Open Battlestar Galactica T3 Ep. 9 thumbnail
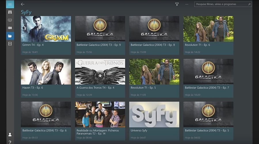The width and height of the screenshot is (259, 144). pos(100,29)
